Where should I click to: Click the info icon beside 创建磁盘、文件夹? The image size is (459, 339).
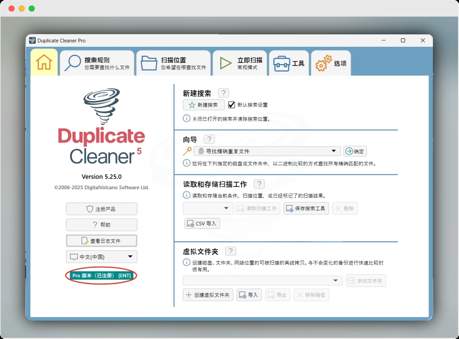click(x=187, y=262)
